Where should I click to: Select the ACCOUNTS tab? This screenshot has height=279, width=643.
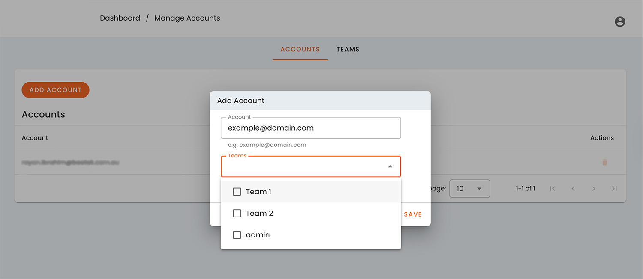pos(300,49)
